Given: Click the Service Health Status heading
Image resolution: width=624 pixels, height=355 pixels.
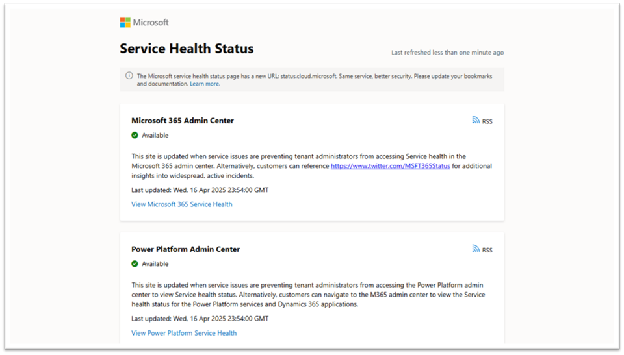Looking at the screenshot, I should pyautogui.click(x=187, y=49).
